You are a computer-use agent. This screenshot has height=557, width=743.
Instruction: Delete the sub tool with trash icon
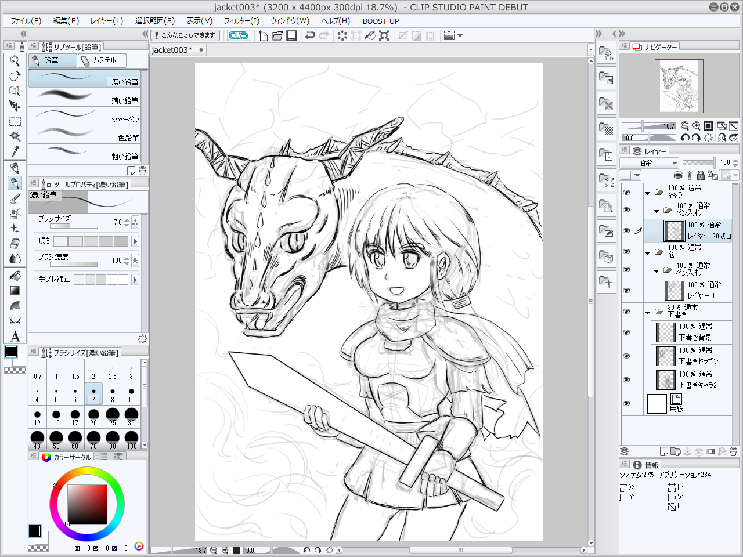(x=142, y=171)
